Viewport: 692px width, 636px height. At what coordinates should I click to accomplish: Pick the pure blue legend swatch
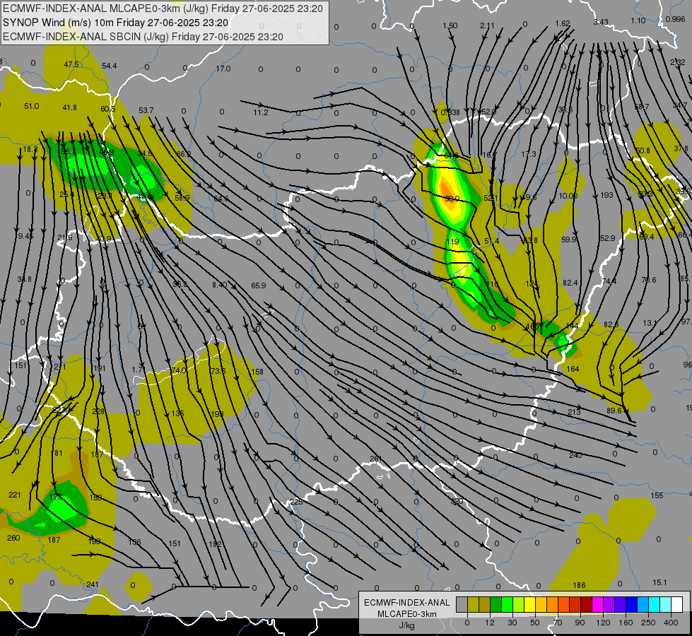(631, 604)
